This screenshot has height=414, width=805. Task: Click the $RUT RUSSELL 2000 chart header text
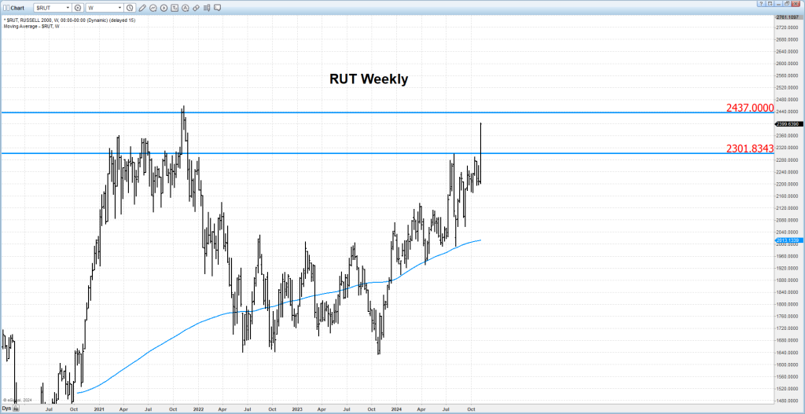69,20
